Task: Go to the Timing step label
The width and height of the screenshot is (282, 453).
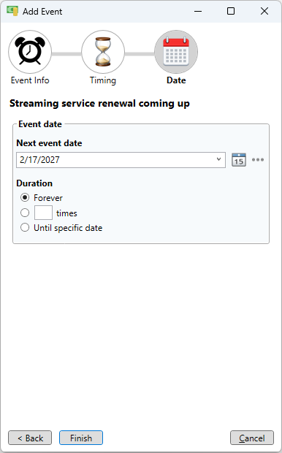Action: 103,80
